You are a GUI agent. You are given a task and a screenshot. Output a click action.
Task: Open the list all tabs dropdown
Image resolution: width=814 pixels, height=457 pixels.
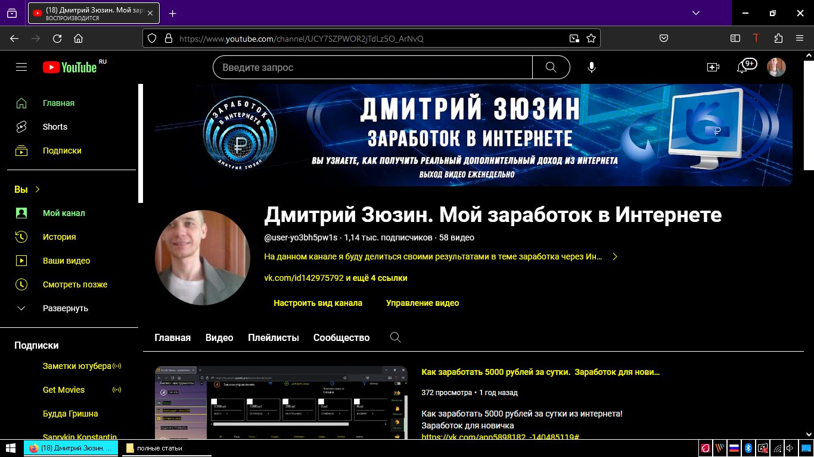(696, 13)
